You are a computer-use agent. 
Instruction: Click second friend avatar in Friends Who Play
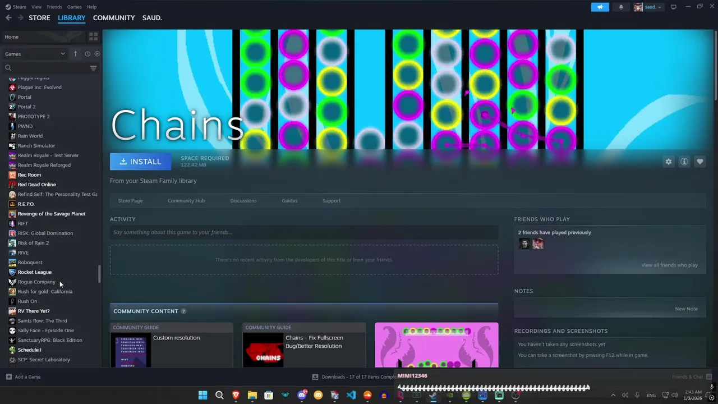(538, 244)
